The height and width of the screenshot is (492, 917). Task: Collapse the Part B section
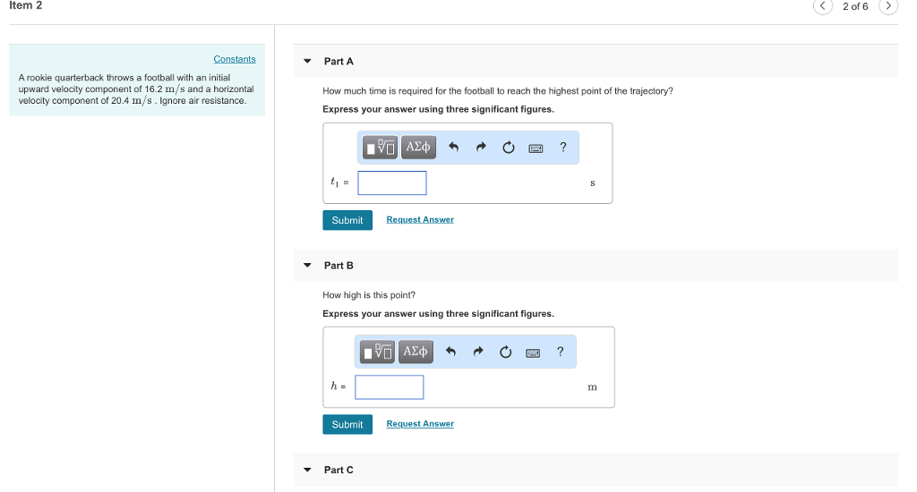point(307,266)
